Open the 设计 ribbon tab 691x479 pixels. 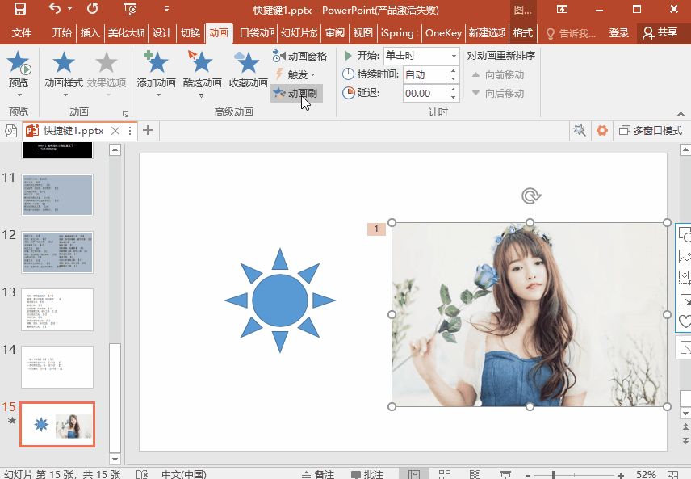[x=161, y=33]
